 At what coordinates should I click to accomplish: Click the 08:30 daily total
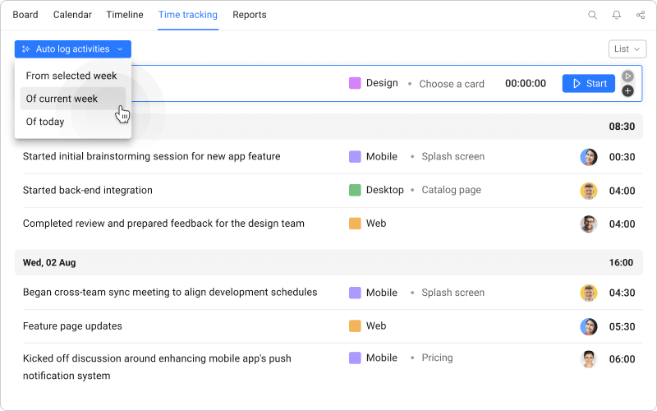pyautogui.click(x=622, y=127)
